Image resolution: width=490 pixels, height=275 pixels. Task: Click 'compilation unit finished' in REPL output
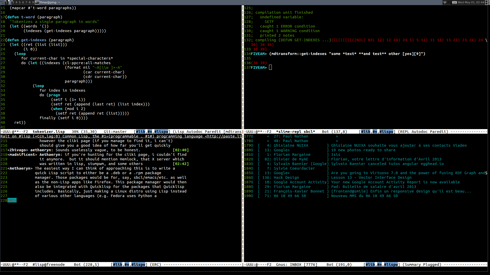coord(284,12)
